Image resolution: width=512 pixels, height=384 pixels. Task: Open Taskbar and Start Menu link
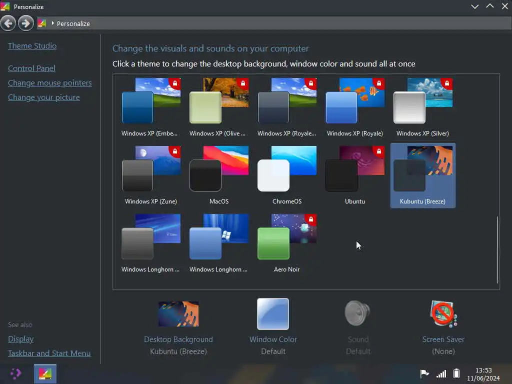[49, 353]
